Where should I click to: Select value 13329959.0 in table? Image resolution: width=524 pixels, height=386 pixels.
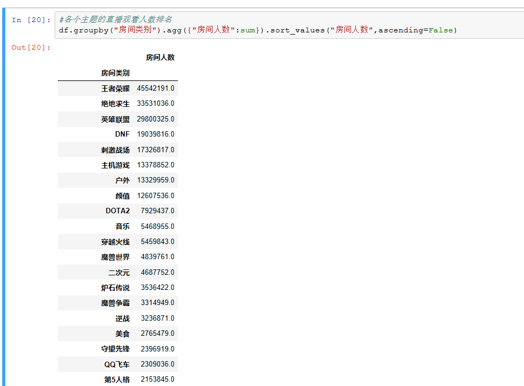click(156, 180)
